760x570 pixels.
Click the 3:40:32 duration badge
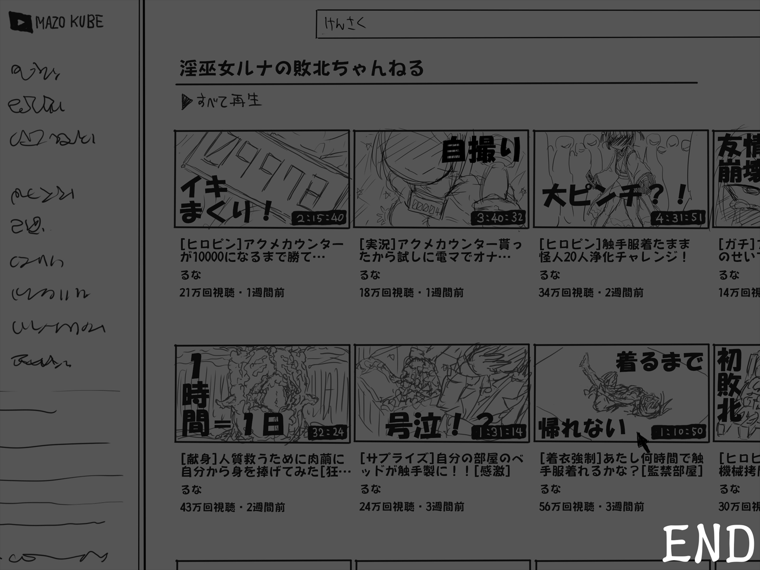(500, 218)
